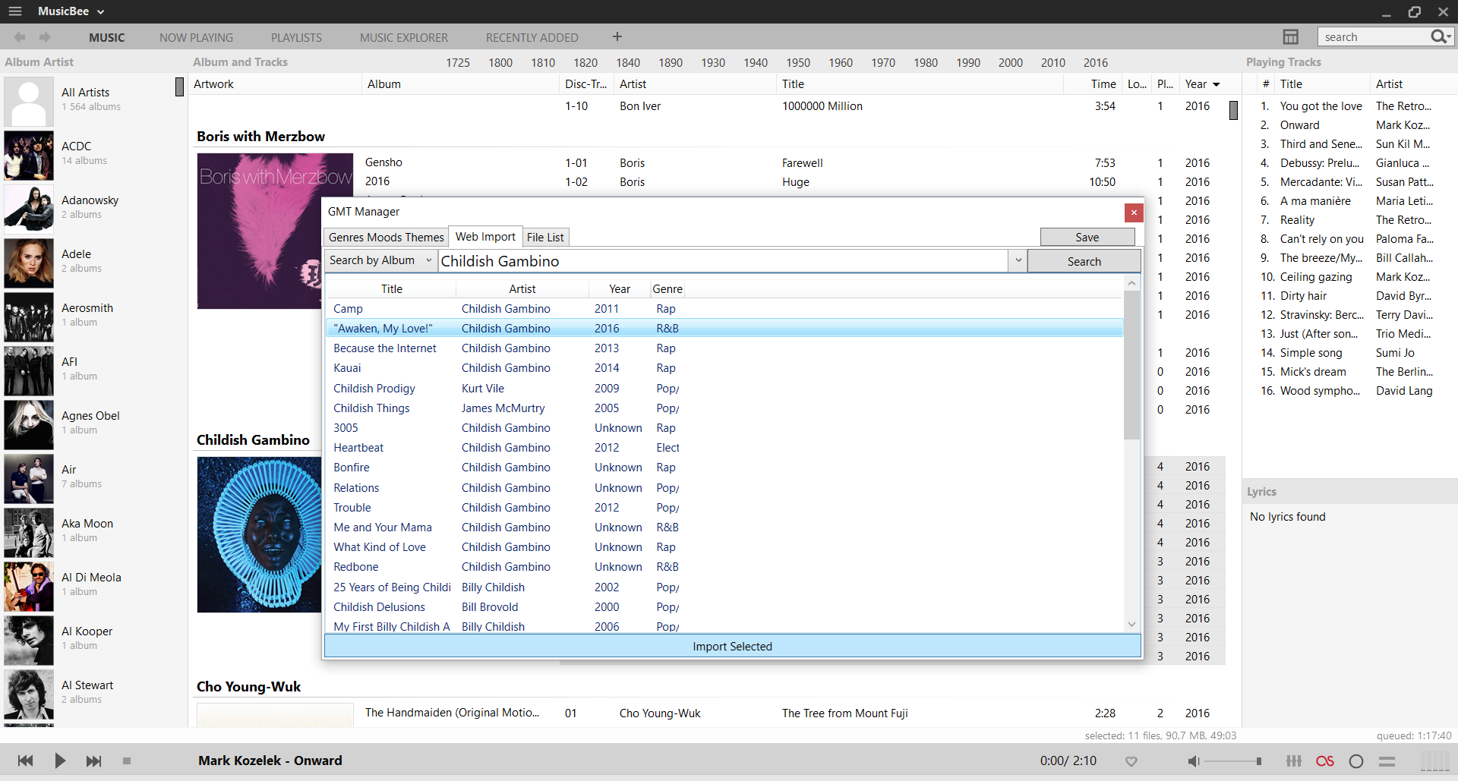Go to the MUSIC EXPLORER tab
The height and width of the screenshot is (781, 1458).
click(404, 37)
